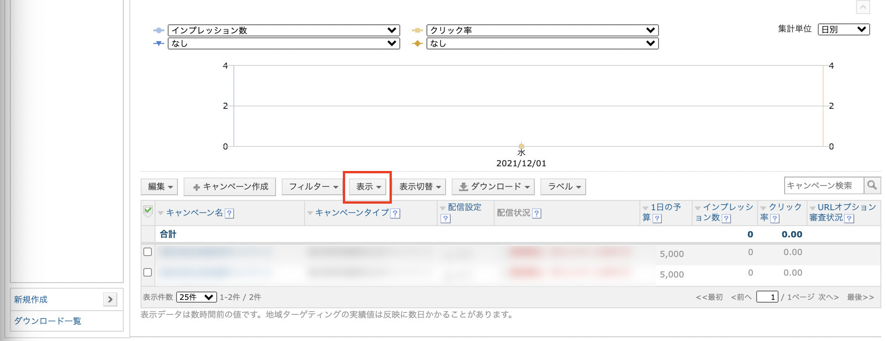Screen dimensions: 886x341
Task: Toggle the select-all checkbox in table header
Action: 148,211
